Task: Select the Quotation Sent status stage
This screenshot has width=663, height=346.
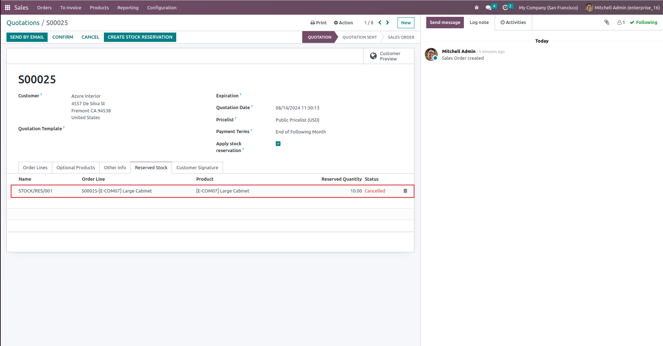Action: coord(360,37)
